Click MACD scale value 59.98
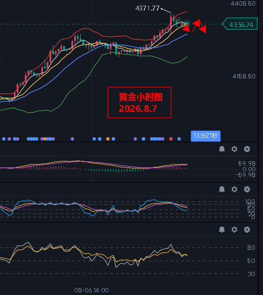This screenshot has height=295, width=263. (247, 163)
